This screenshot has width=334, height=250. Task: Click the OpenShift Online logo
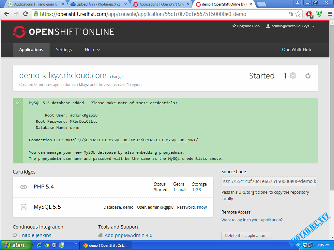click(x=64, y=32)
